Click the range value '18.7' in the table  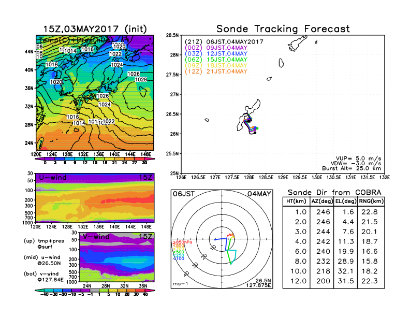click(370, 242)
